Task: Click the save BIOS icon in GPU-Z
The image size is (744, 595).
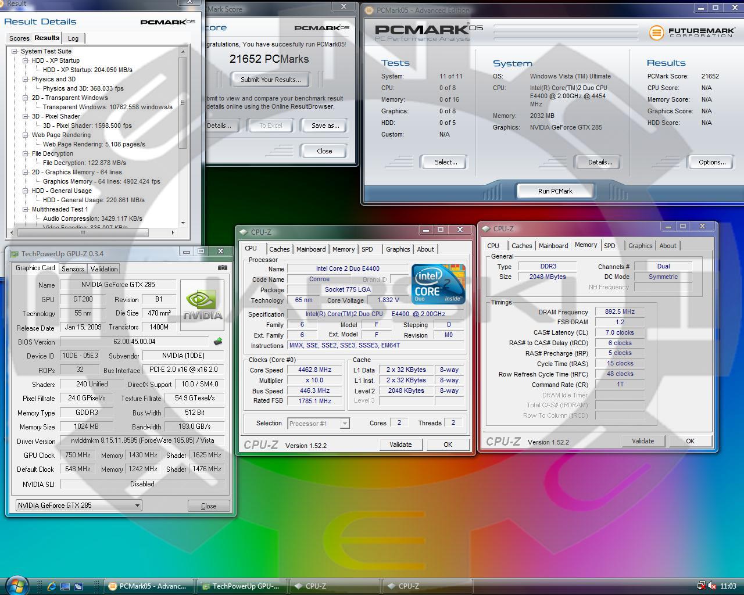Action: (x=218, y=342)
